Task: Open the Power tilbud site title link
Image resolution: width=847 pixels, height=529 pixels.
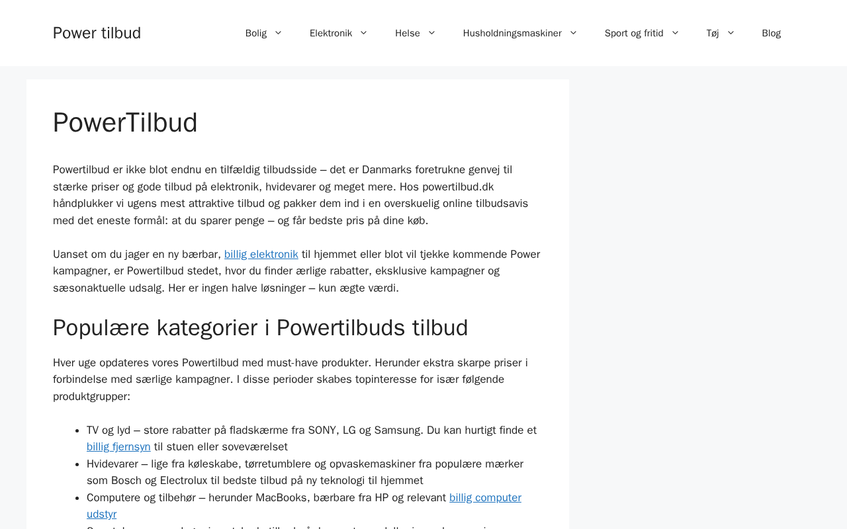Action: click(97, 33)
